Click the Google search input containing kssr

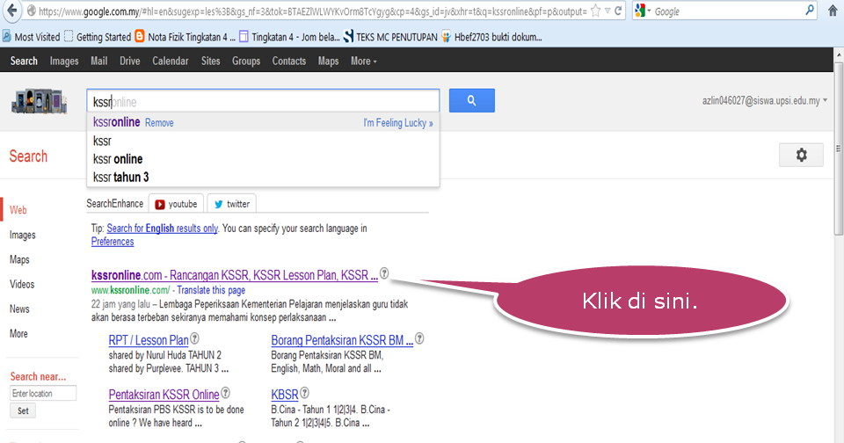pos(263,101)
